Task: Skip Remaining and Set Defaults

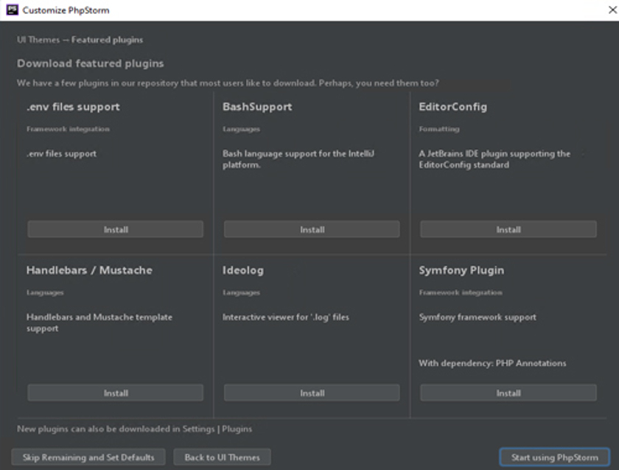Action: click(88, 457)
